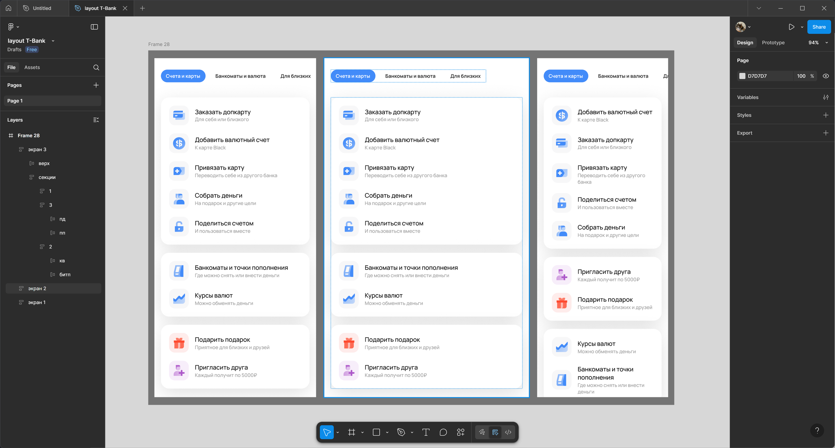Select the Text tool
This screenshot has height=448, width=835.
[425, 432]
